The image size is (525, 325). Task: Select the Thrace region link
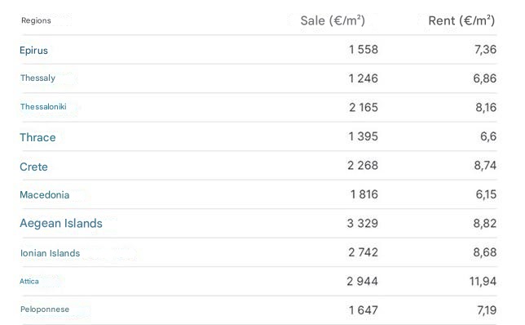pos(37,137)
